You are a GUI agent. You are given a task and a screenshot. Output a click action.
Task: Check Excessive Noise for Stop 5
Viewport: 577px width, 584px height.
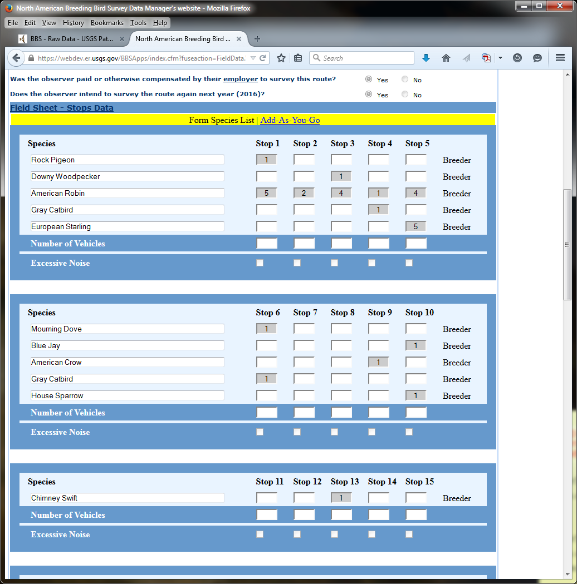pos(409,263)
